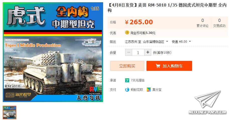Click the main Tiger tank product image
Viewport: 229px width, 121px height.
(x=53, y=52)
